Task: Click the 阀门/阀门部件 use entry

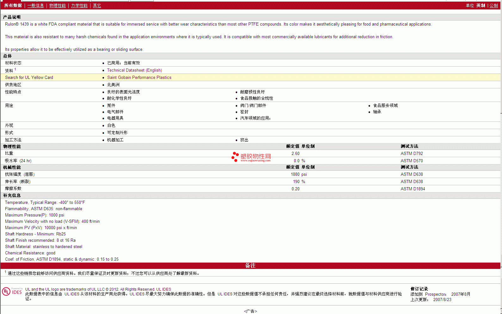Action: 253,105
